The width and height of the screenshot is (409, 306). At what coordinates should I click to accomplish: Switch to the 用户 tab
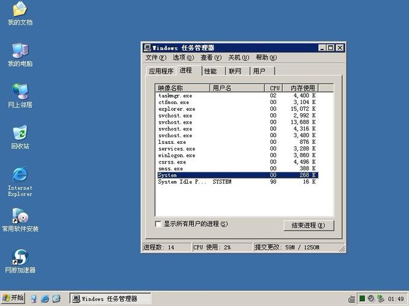coord(262,71)
